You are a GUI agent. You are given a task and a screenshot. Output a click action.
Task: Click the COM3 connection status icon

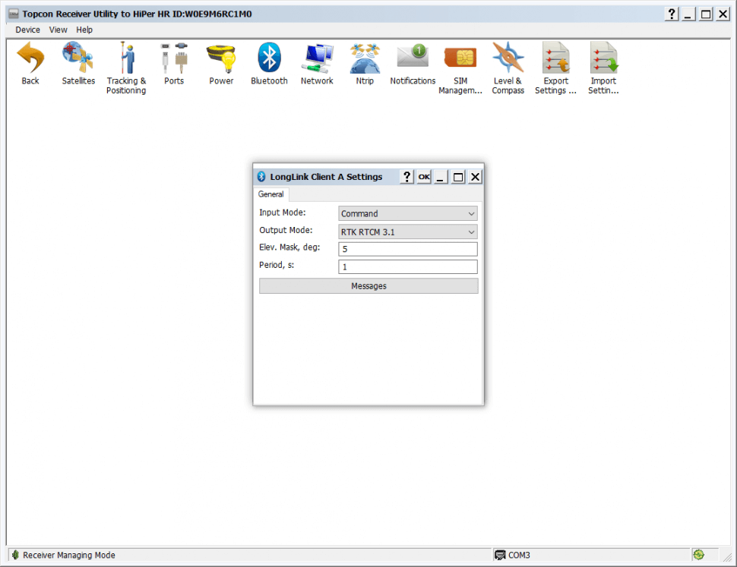click(x=500, y=556)
